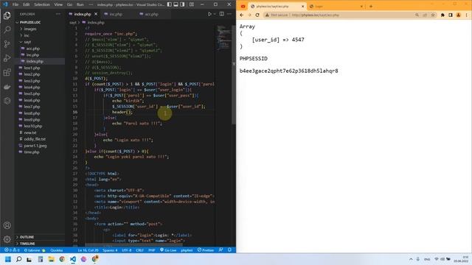
Task: Expand the TIMELINE section
Action: tap(27, 244)
